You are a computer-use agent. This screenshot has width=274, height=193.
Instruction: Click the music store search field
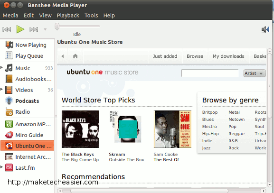[x=210, y=73]
